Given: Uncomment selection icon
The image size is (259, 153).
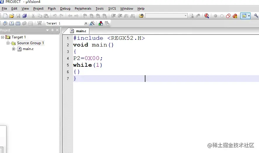Looking at the screenshot, I should [133, 16].
